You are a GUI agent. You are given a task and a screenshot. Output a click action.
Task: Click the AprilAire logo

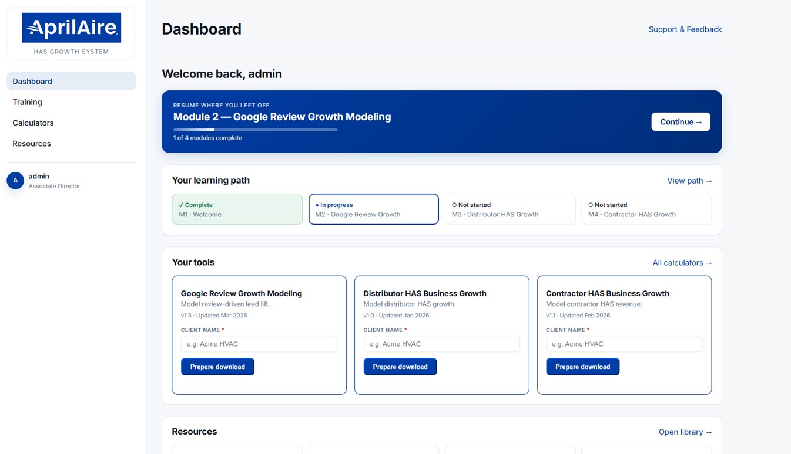click(x=72, y=28)
